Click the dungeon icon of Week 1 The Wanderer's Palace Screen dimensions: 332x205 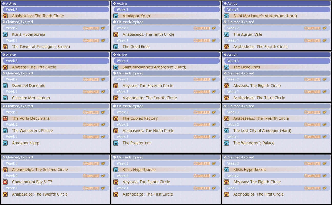[226, 143]
